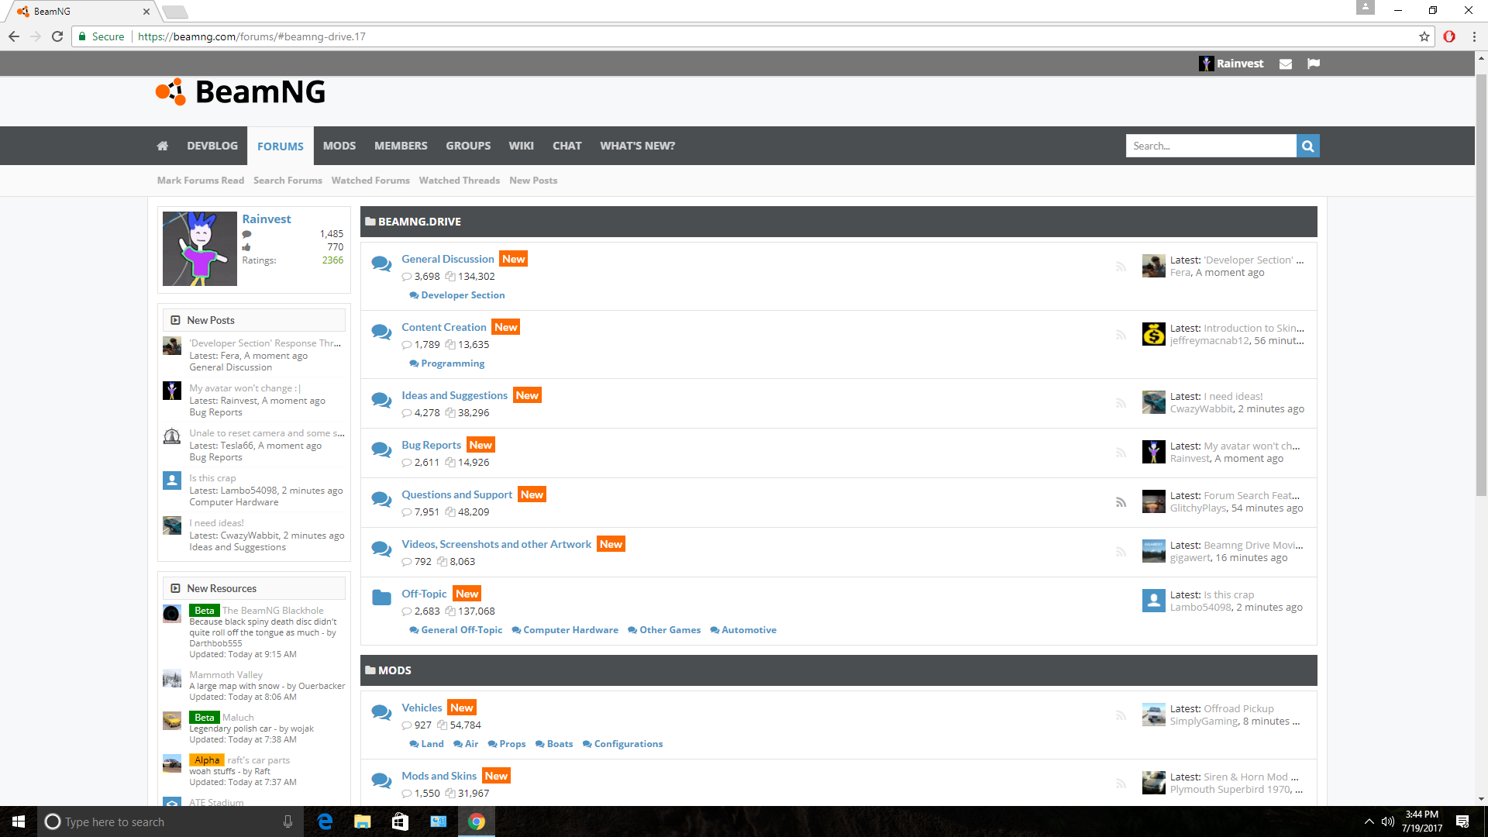
Task: Click the clock in the taskbar
Action: click(1421, 821)
